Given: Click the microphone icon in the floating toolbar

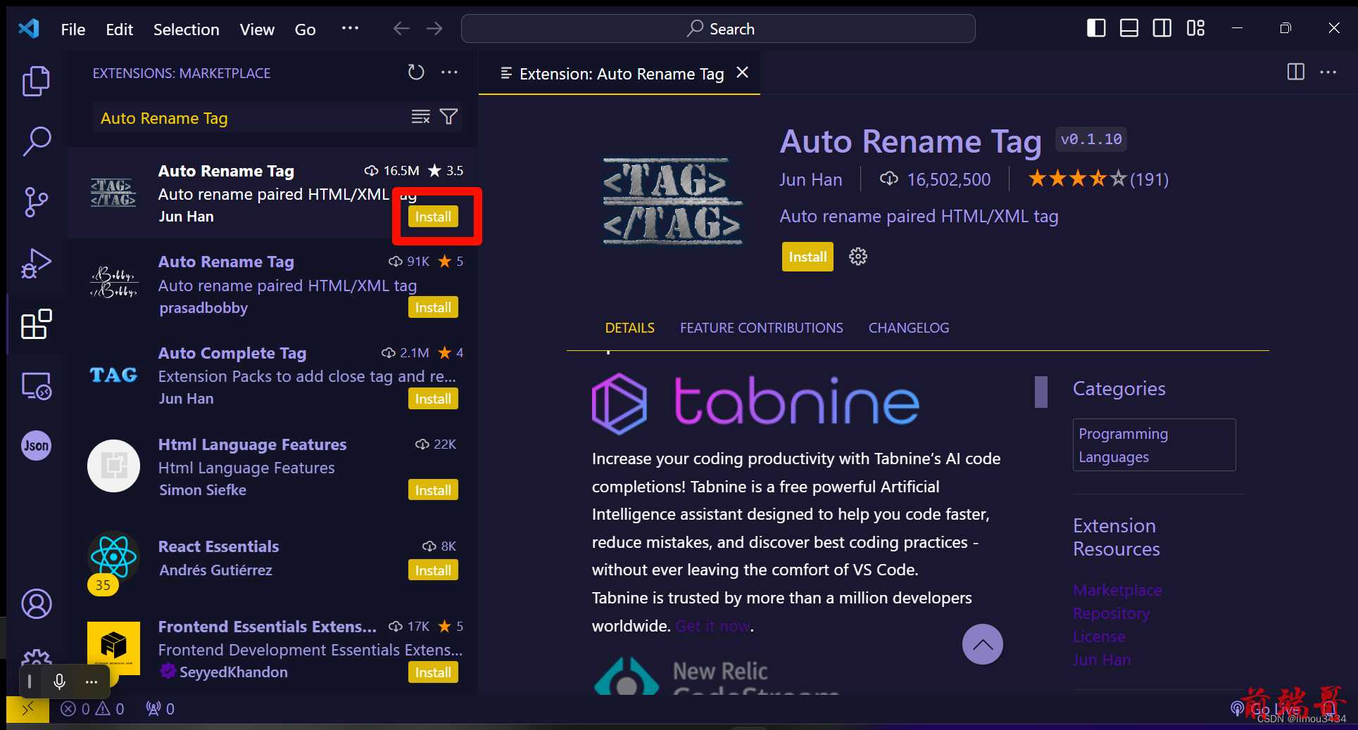Looking at the screenshot, I should [x=60, y=681].
